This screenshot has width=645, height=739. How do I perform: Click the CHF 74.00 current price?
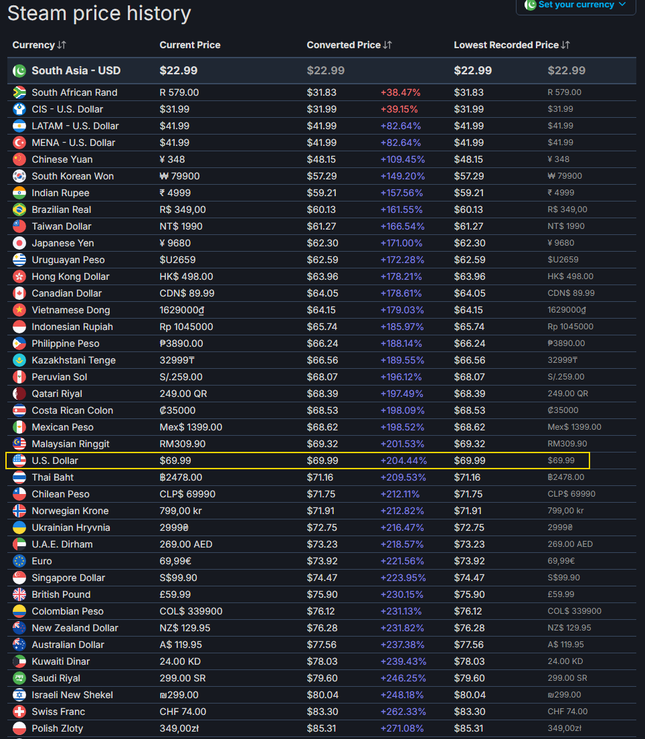pyautogui.click(x=183, y=711)
